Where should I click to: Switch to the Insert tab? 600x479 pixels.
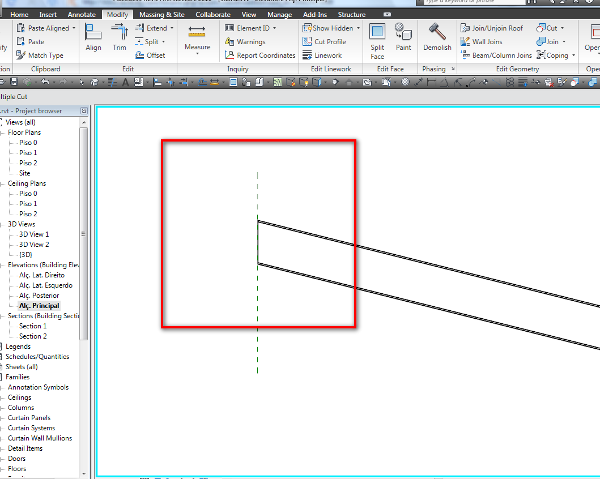(x=48, y=15)
